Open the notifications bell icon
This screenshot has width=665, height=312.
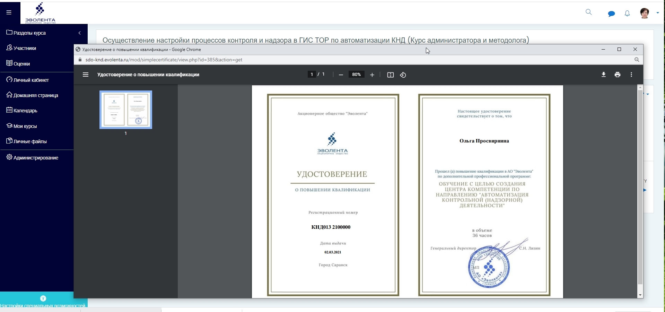click(x=627, y=14)
